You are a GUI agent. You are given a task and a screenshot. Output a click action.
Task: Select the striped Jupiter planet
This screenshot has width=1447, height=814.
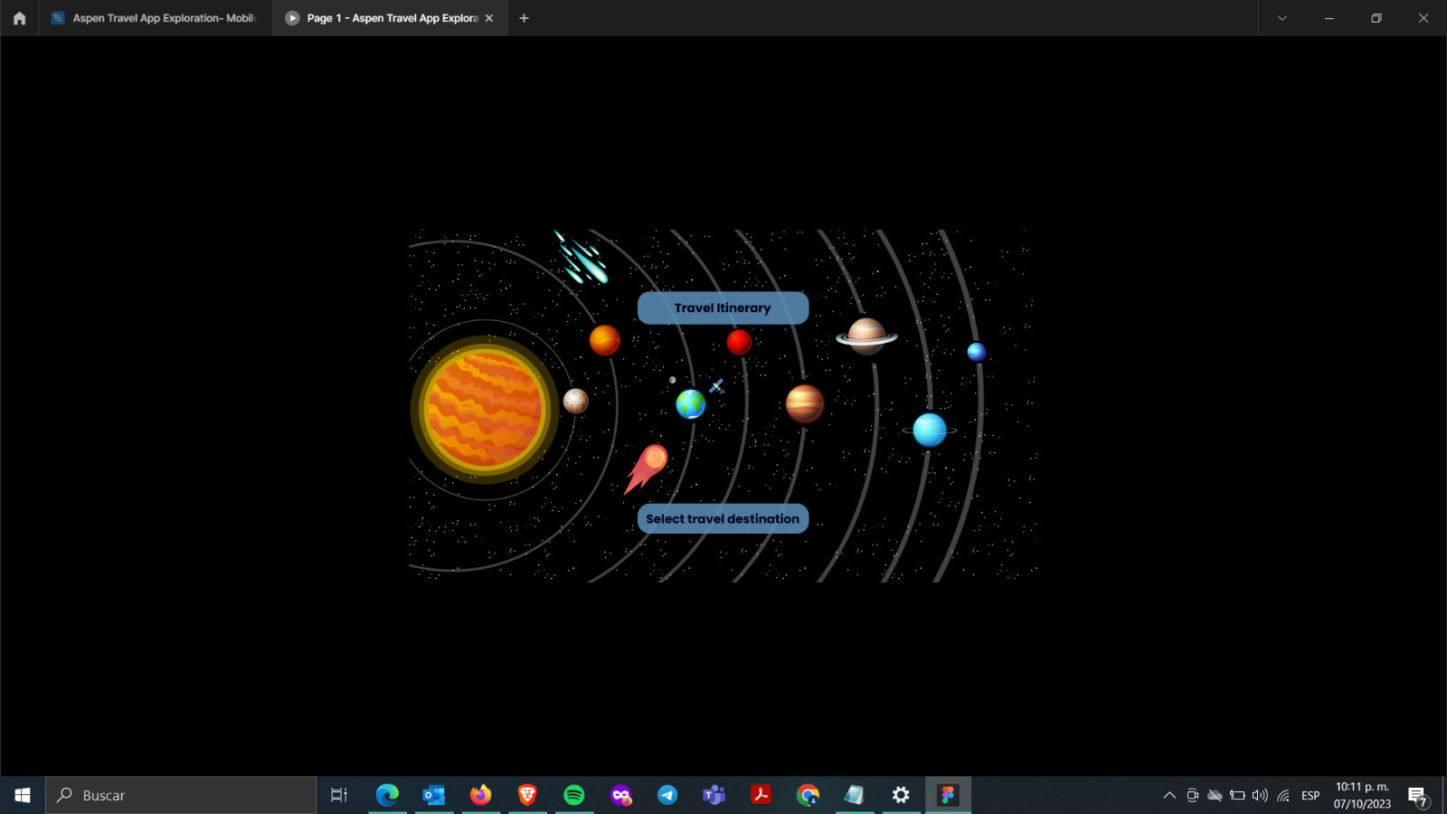(x=804, y=403)
